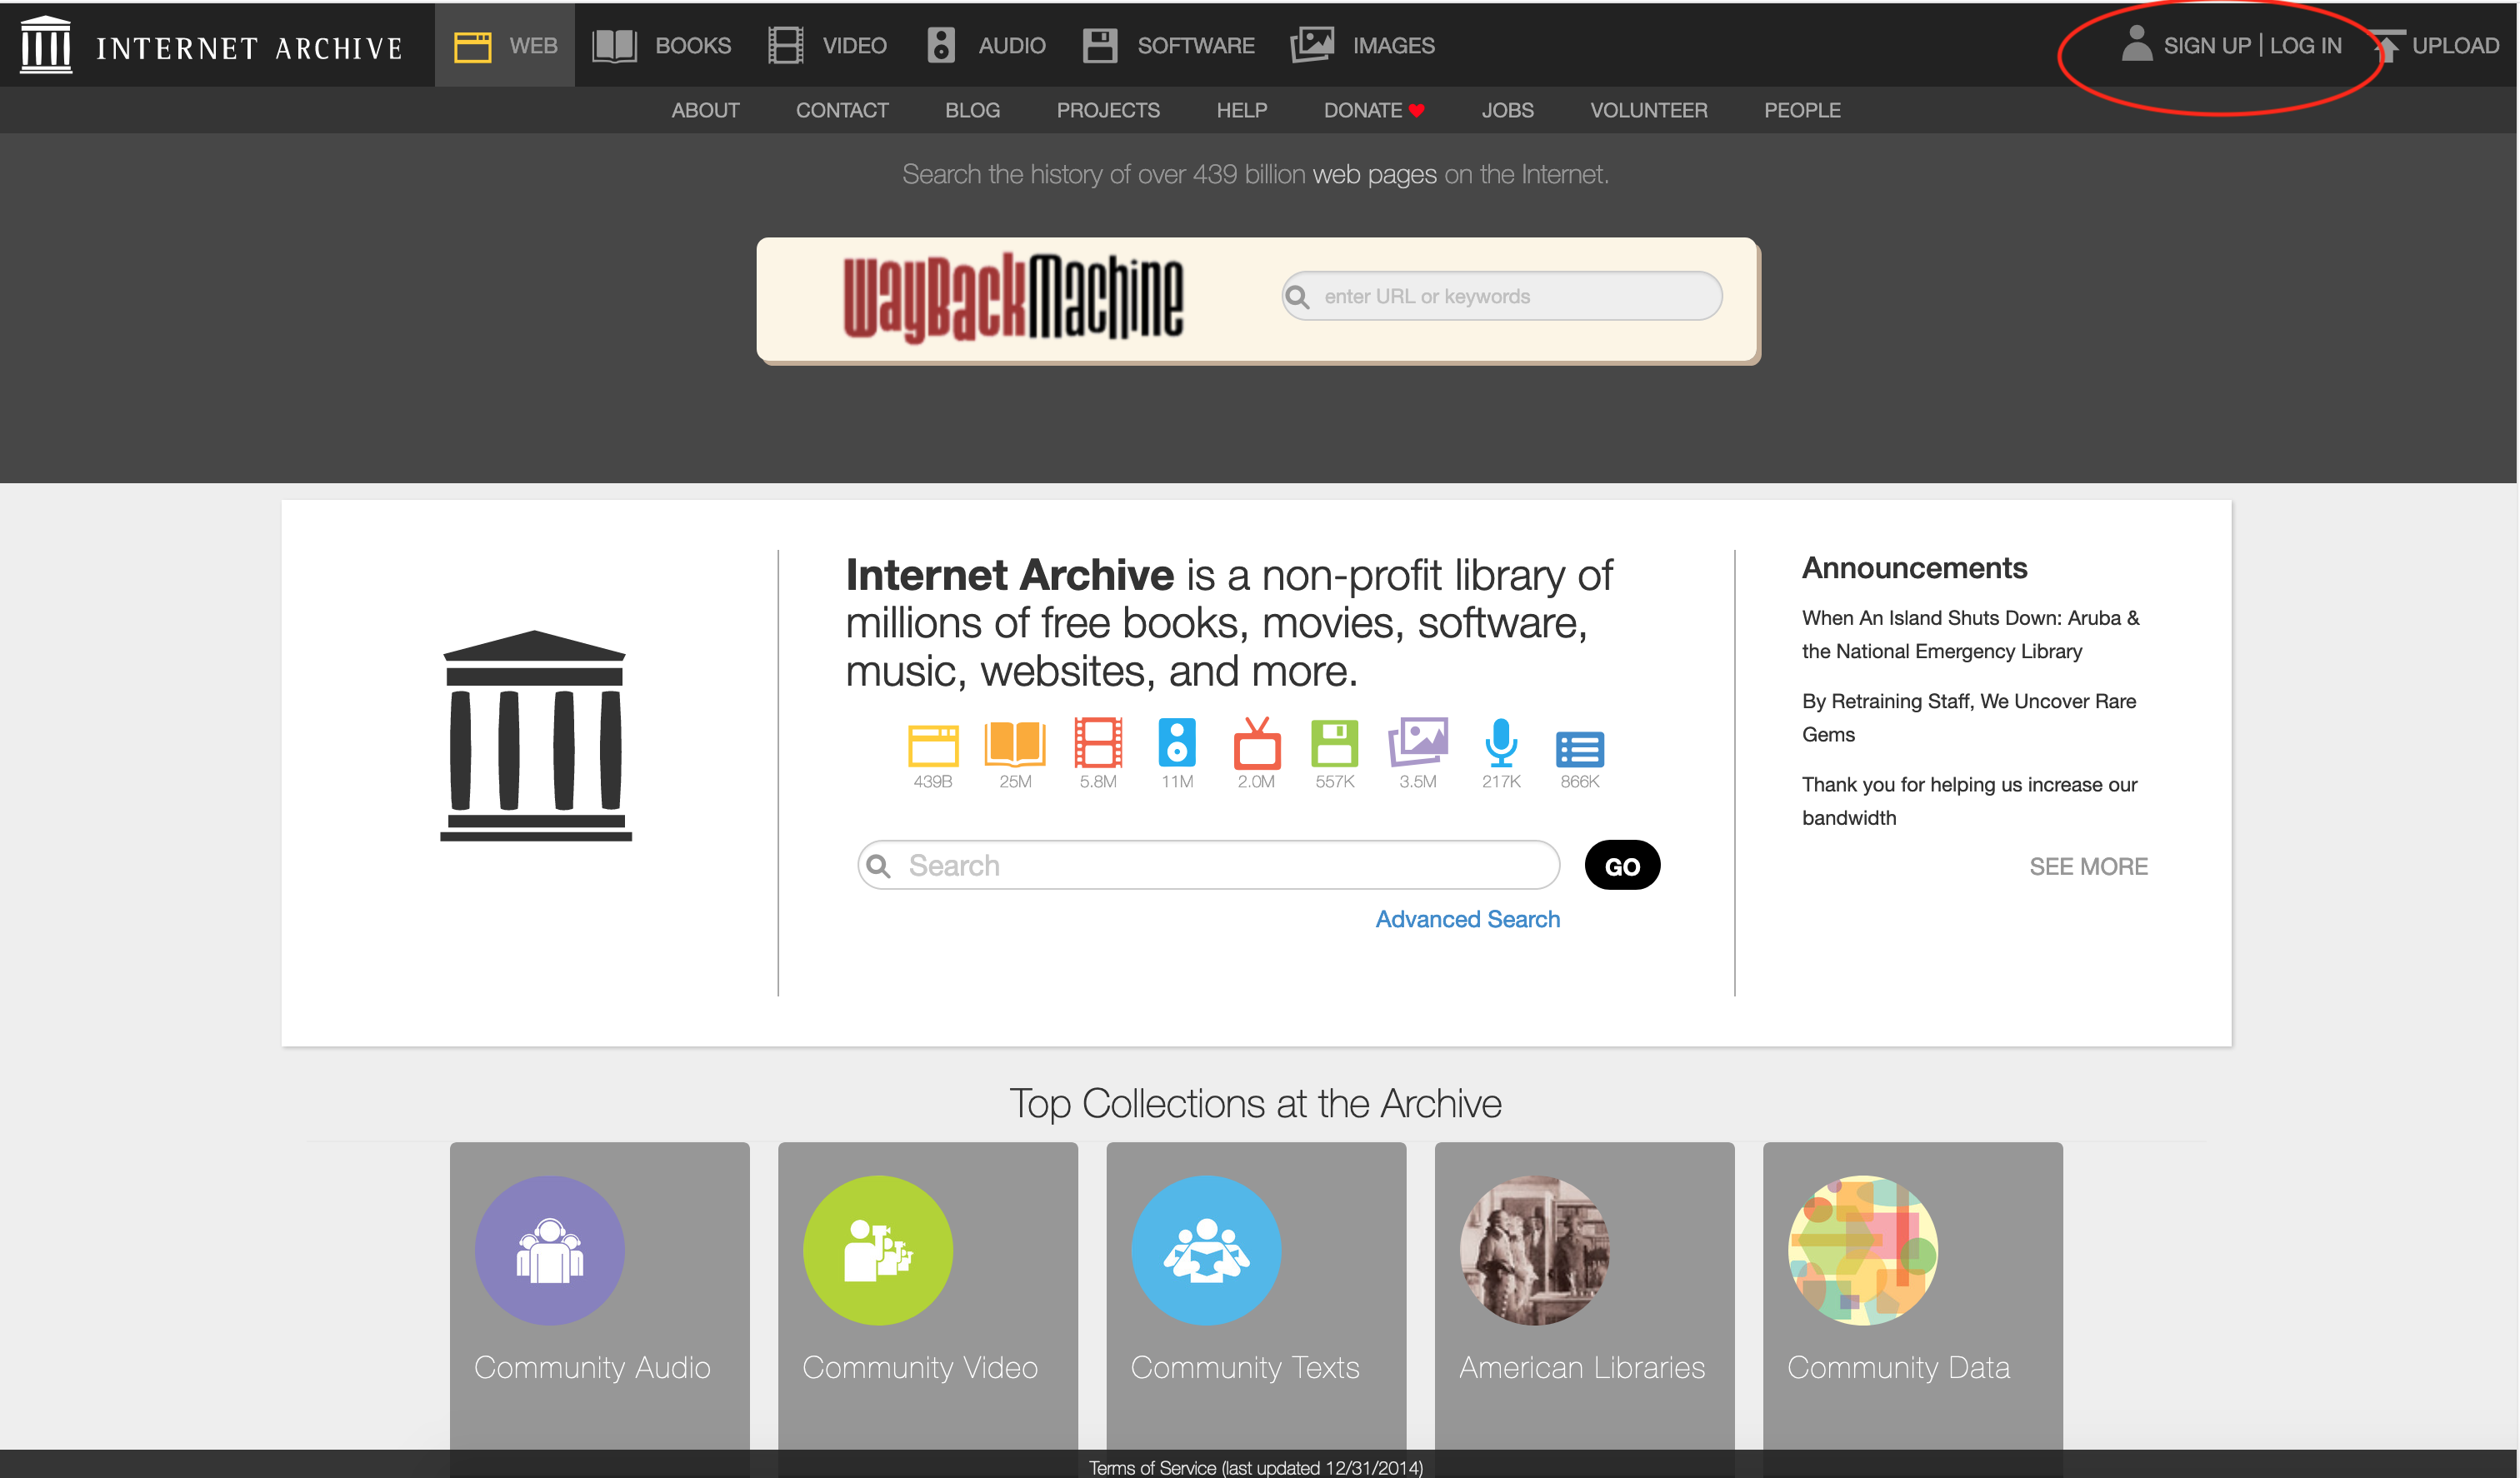Open the Community Data collection

click(1912, 1296)
